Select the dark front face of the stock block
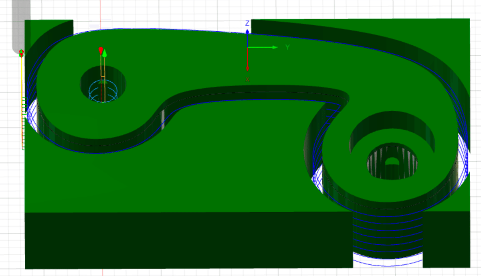Viewport: 481px width, 276px height. [188, 240]
